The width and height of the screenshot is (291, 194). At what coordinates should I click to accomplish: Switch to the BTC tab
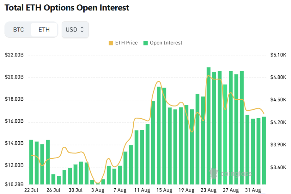click(x=19, y=30)
